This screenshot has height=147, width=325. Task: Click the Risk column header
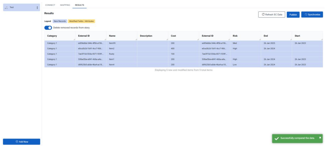235,36
